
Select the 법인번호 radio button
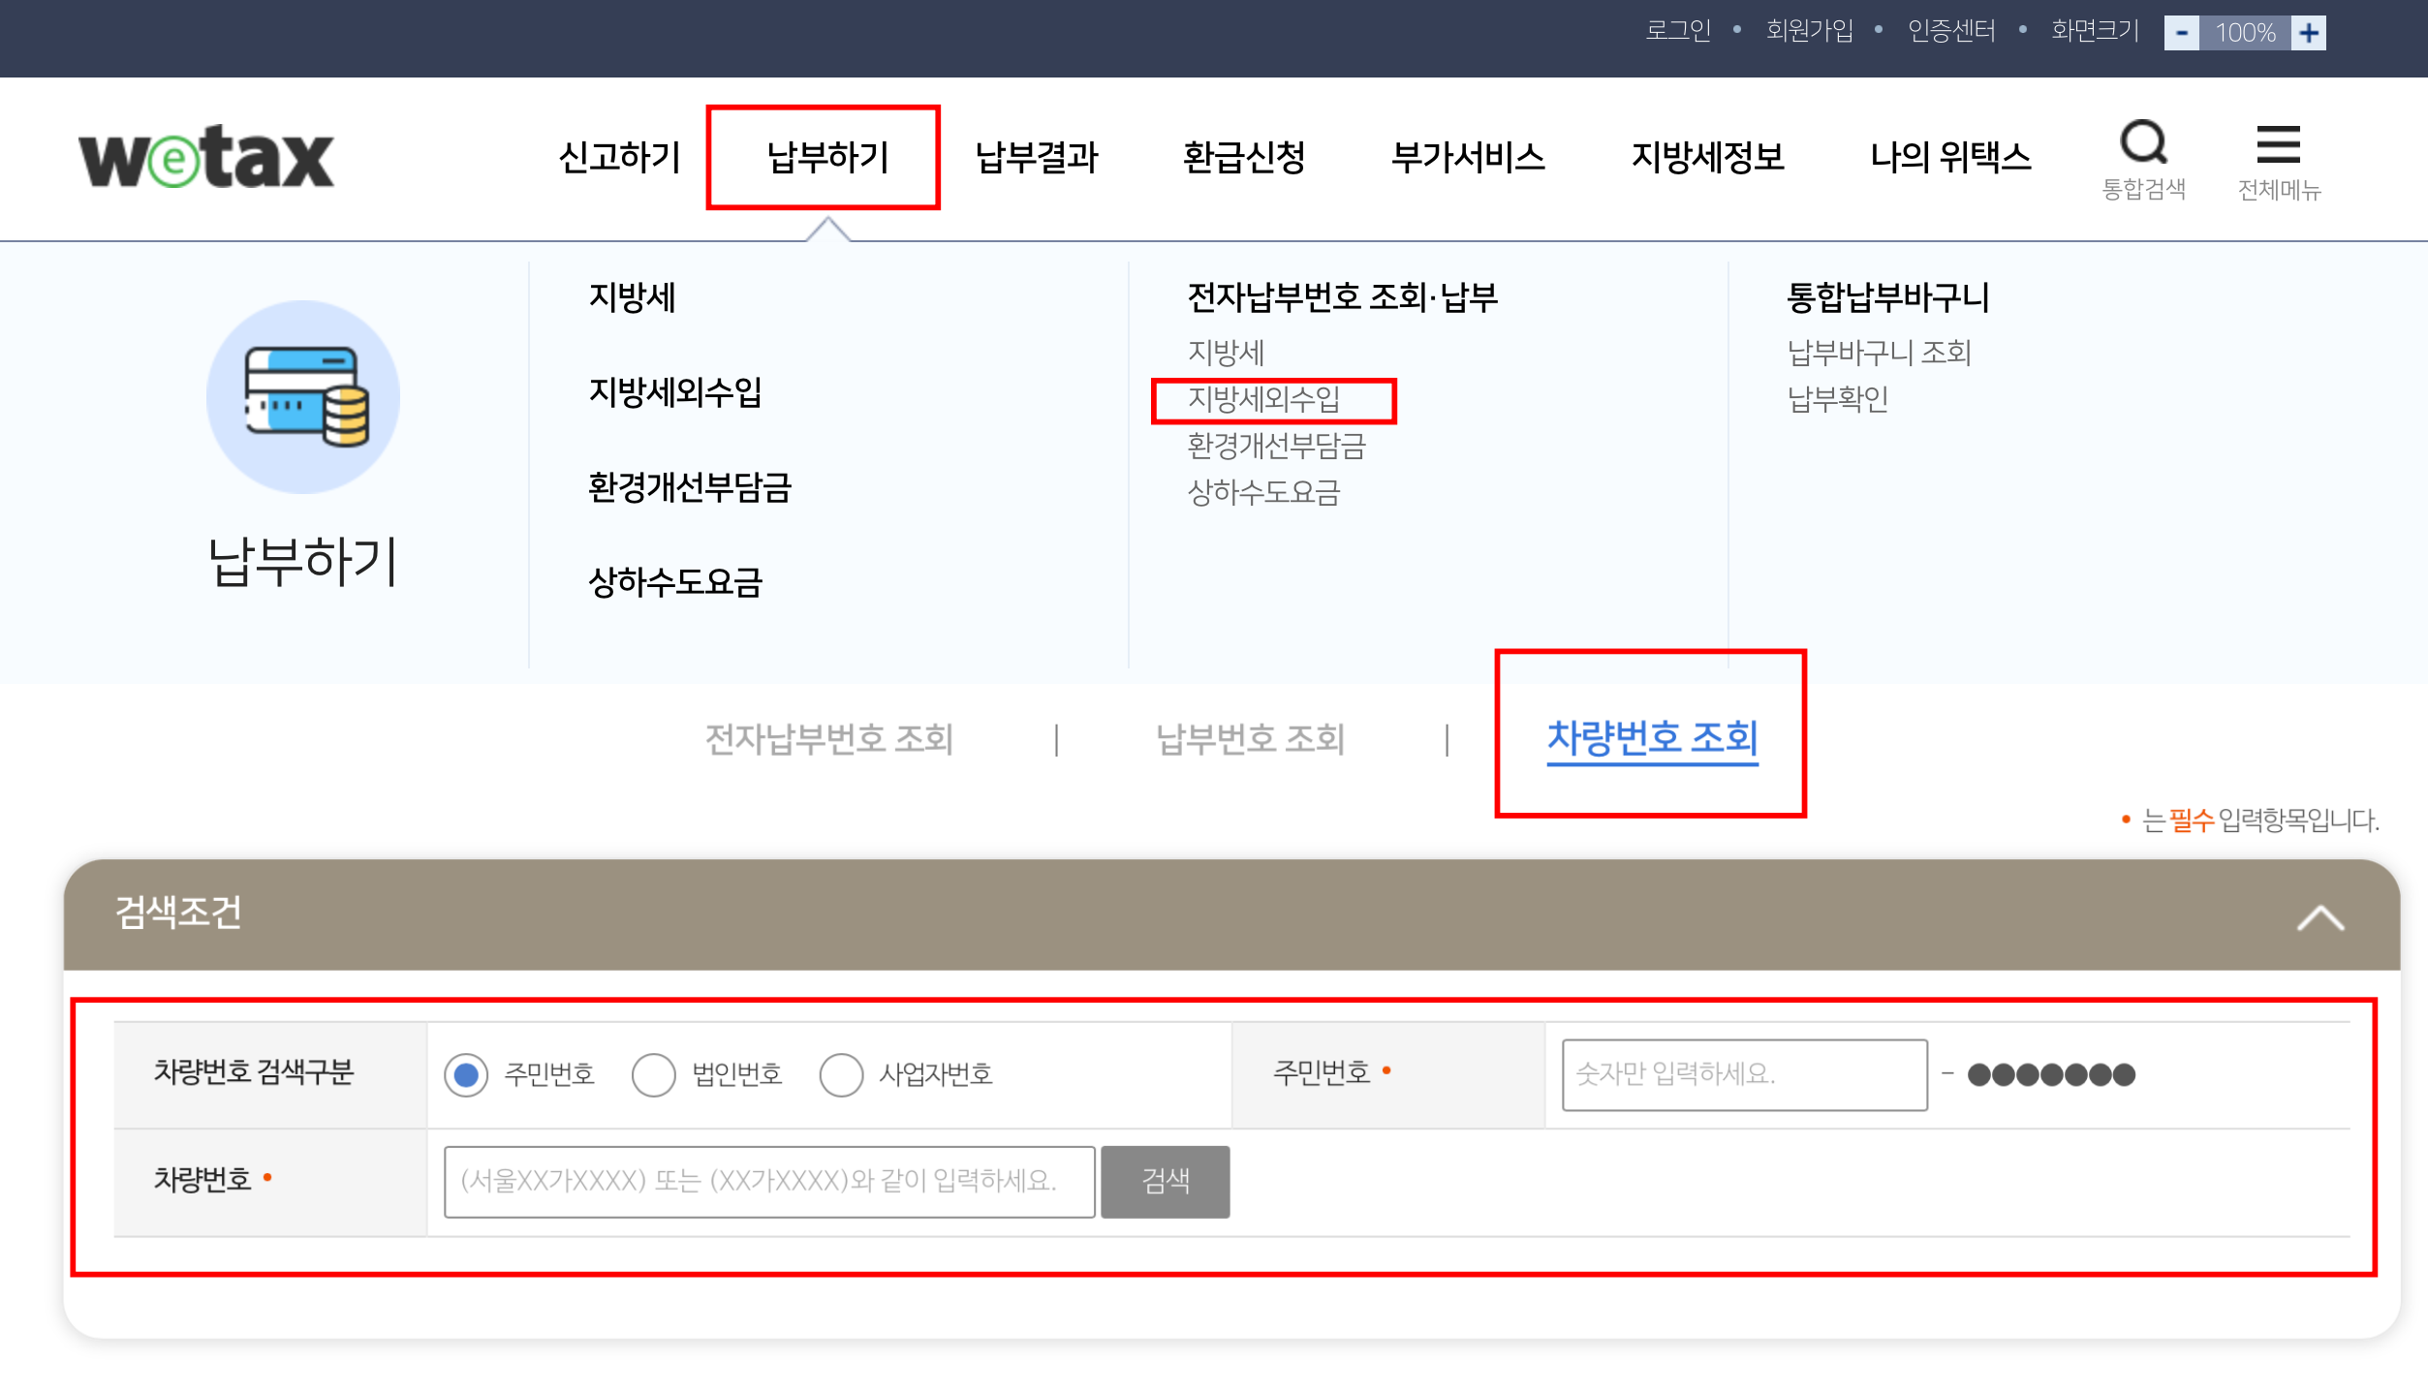click(x=654, y=1074)
